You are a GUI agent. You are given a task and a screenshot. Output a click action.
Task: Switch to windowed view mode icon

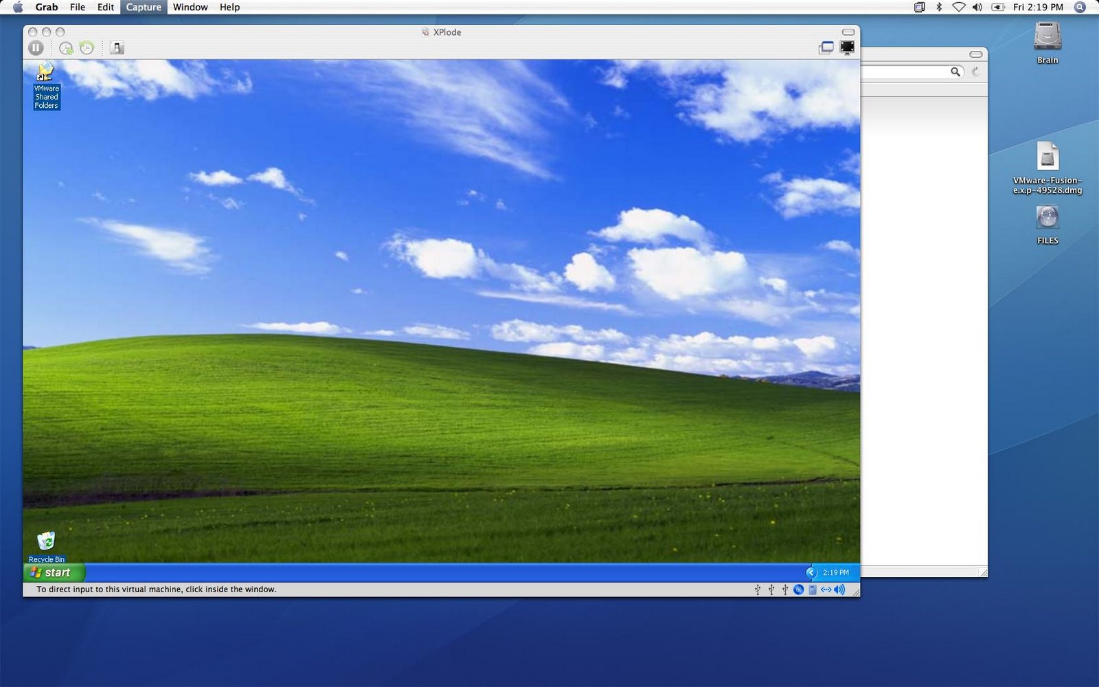pos(826,47)
